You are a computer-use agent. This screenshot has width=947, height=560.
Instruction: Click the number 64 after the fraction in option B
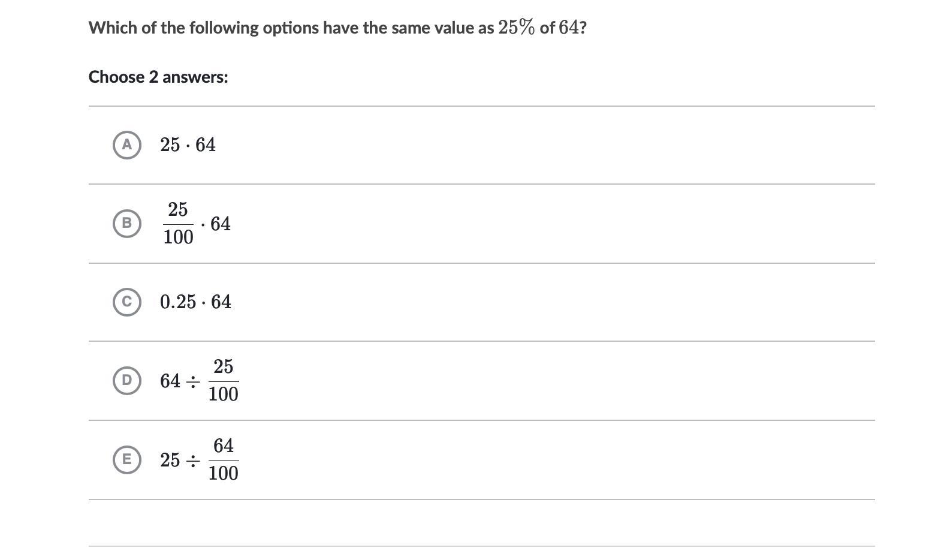tap(221, 224)
